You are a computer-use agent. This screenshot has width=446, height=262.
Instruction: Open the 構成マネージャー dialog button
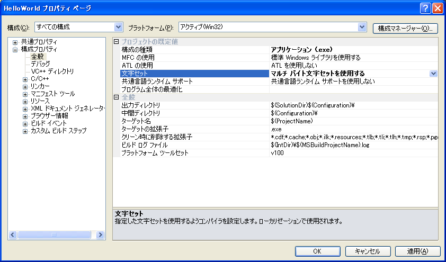click(x=405, y=28)
